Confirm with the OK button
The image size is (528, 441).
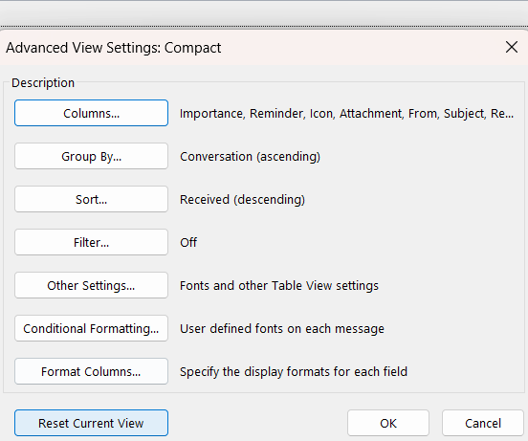click(x=388, y=423)
